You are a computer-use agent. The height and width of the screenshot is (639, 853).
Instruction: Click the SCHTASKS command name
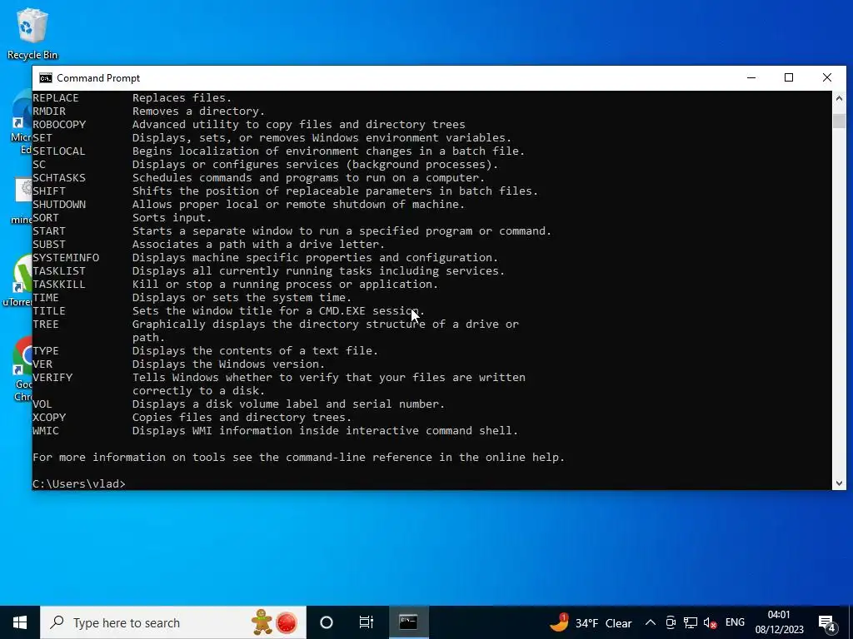pos(59,178)
